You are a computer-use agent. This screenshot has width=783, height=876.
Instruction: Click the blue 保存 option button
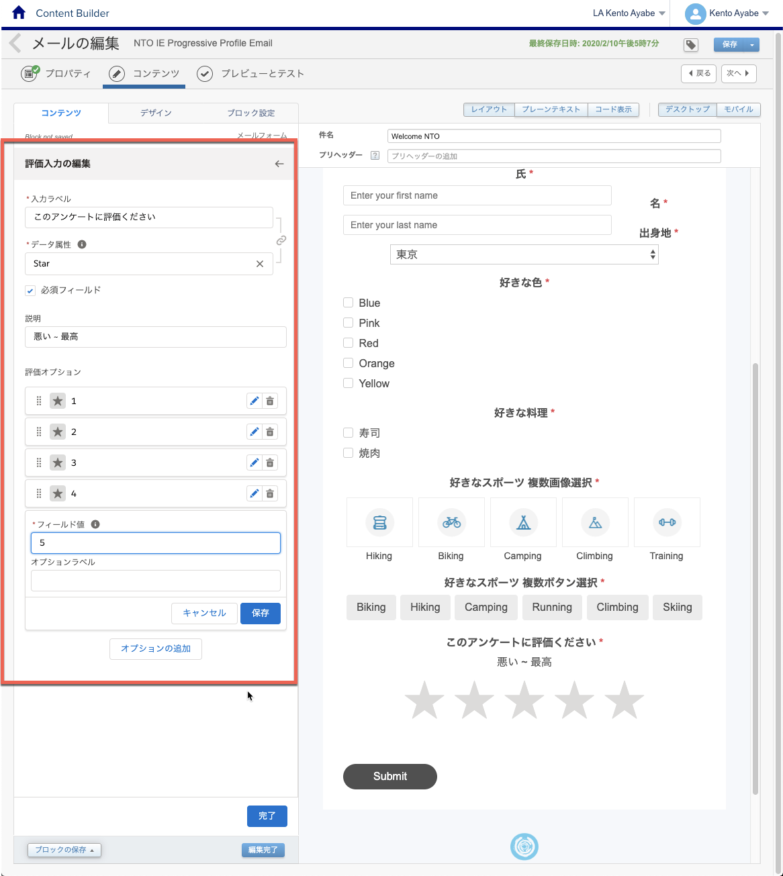click(261, 613)
